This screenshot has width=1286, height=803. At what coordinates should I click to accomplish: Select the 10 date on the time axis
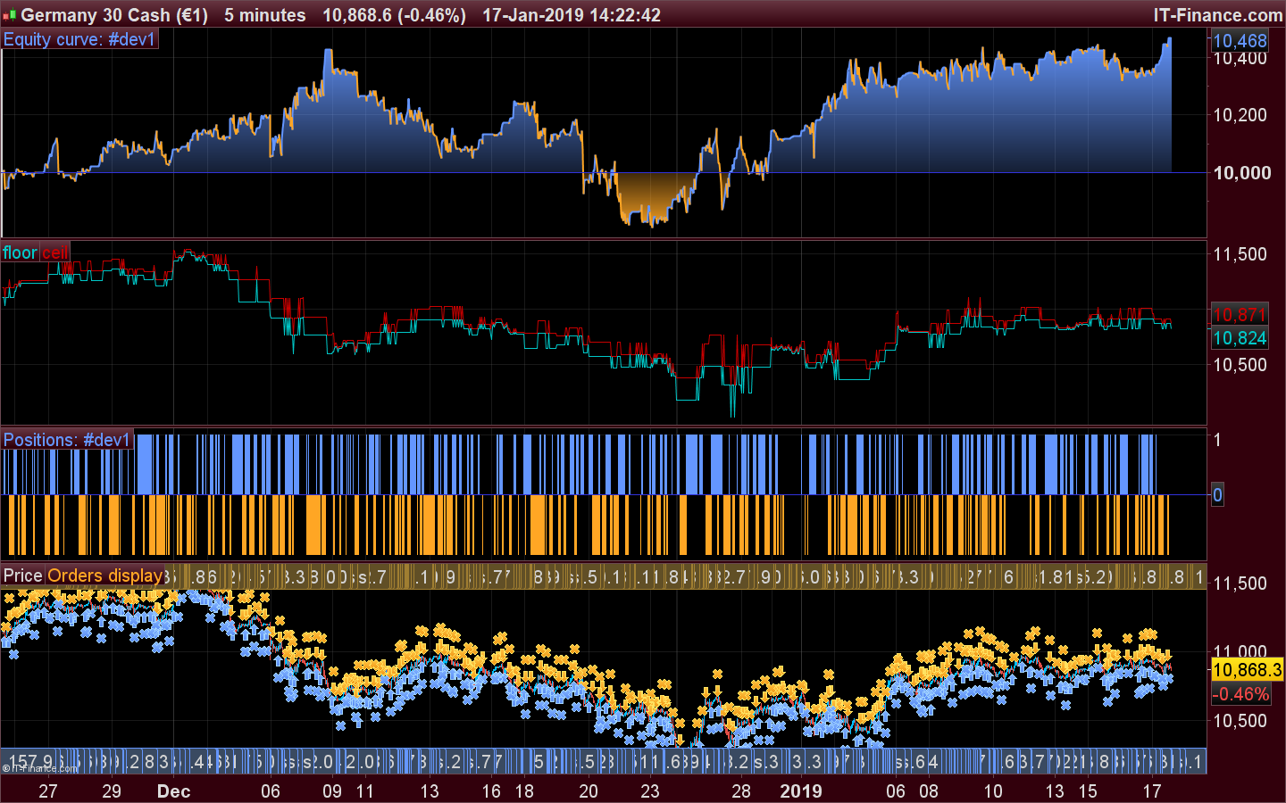pos(993,791)
